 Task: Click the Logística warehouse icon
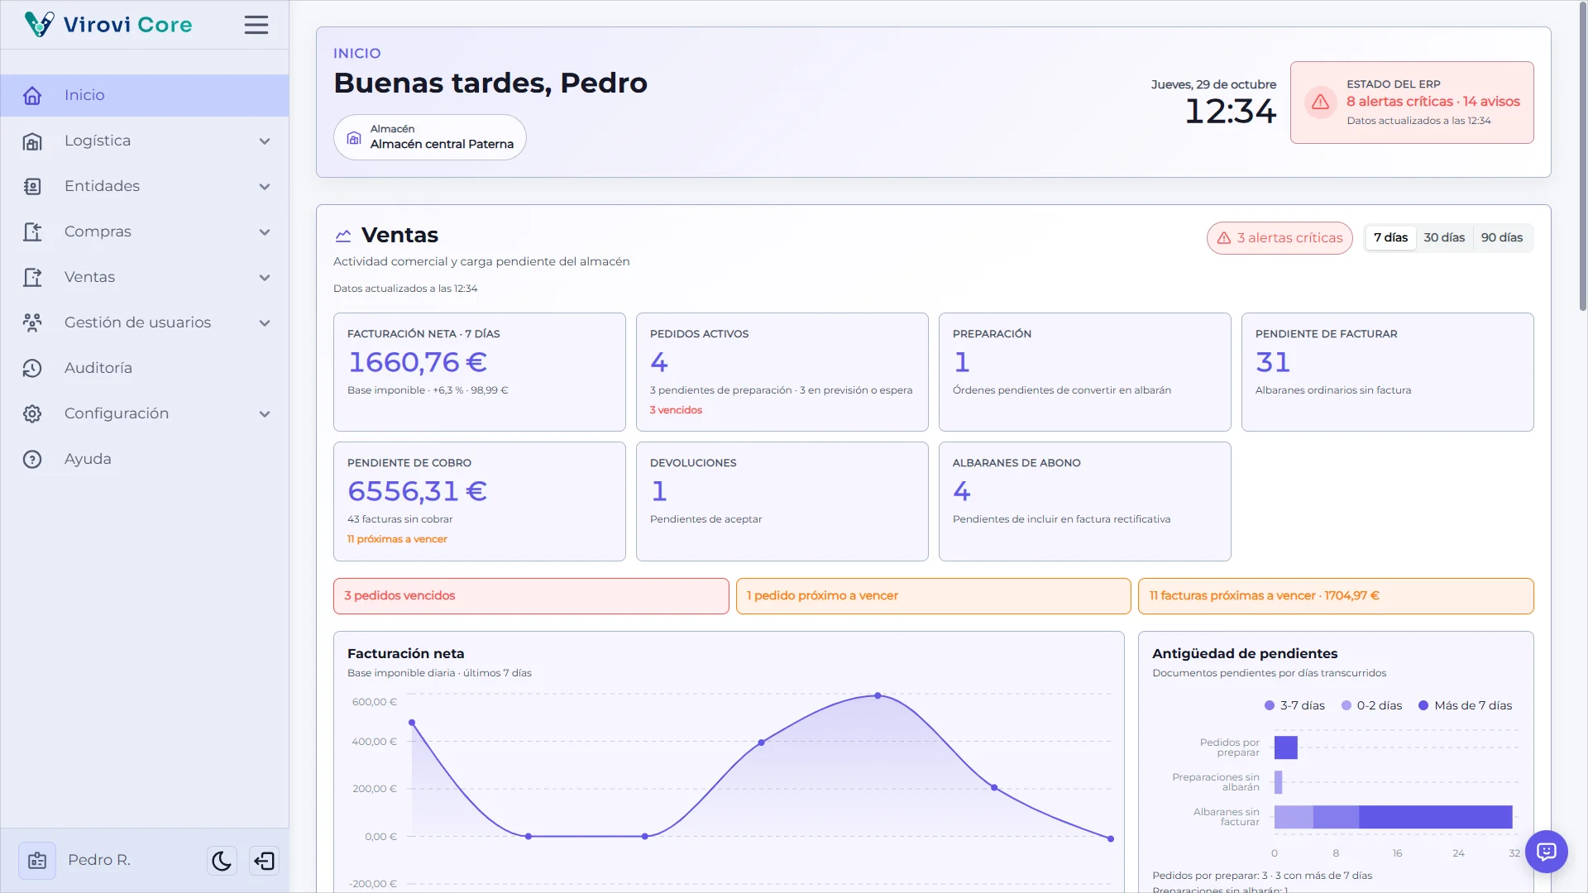[x=32, y=141]
